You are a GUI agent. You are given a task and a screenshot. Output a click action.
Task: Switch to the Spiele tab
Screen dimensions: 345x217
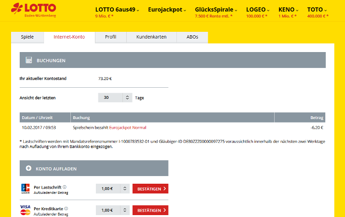click(x=27, y=37)
